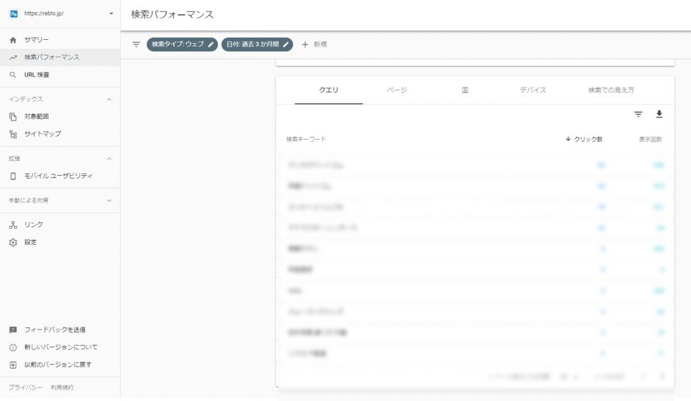The image size is (691, 401).
Task: Open モバイル ユーザビリティ report
Action: (58, 176)
